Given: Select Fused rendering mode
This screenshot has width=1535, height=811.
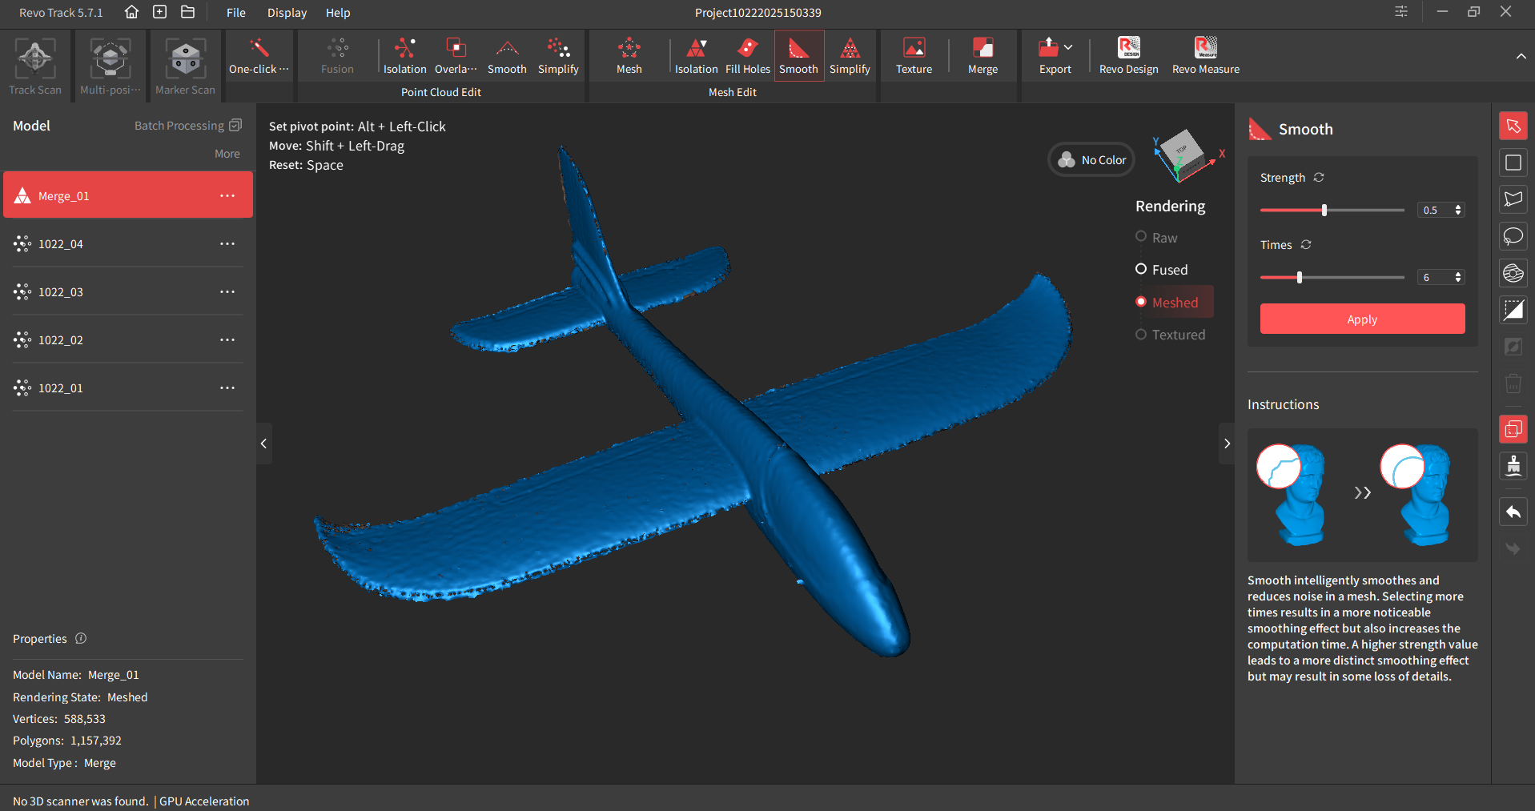Looking at the screenshot, I should click(x=1142, y=270).
